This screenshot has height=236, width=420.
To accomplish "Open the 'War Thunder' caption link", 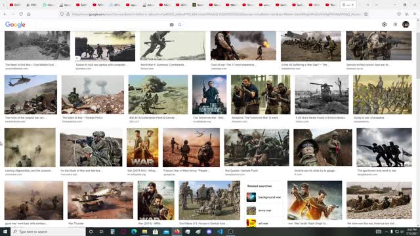I will pos(76,224).
